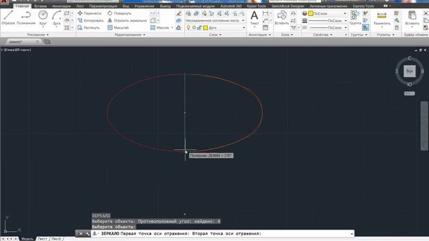
Task: Close the command line with X button
Action: [x=80, y=234]
